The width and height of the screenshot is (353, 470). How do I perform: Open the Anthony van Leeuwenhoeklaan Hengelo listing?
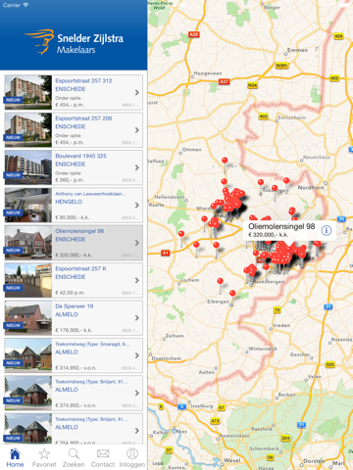[74, 205]
